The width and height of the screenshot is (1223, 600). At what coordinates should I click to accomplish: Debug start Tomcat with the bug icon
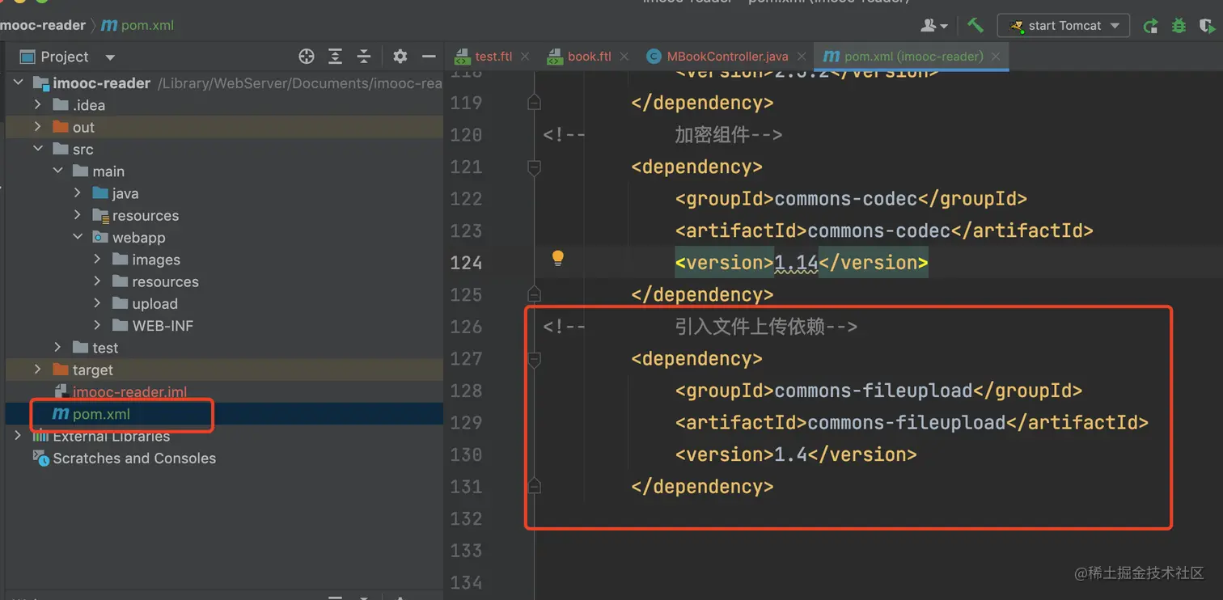[x=1179, y=26]
